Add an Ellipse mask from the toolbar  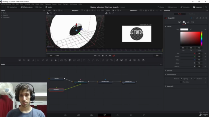pos(88,60)
